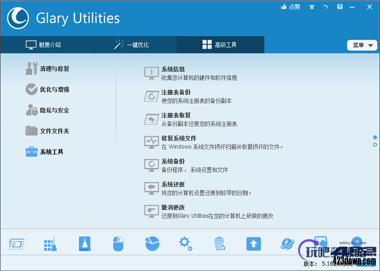Click the 注册表恢复 restore arrow icon
Screen dimensions: 380x271
[x=152, y=119]
